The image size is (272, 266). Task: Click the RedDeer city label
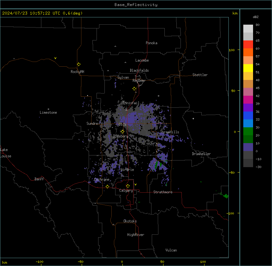click(139, 81)
